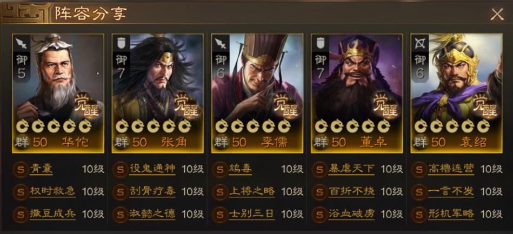
Task: Click the S-rank icon beside 役鬼通神
Action: 120,169
